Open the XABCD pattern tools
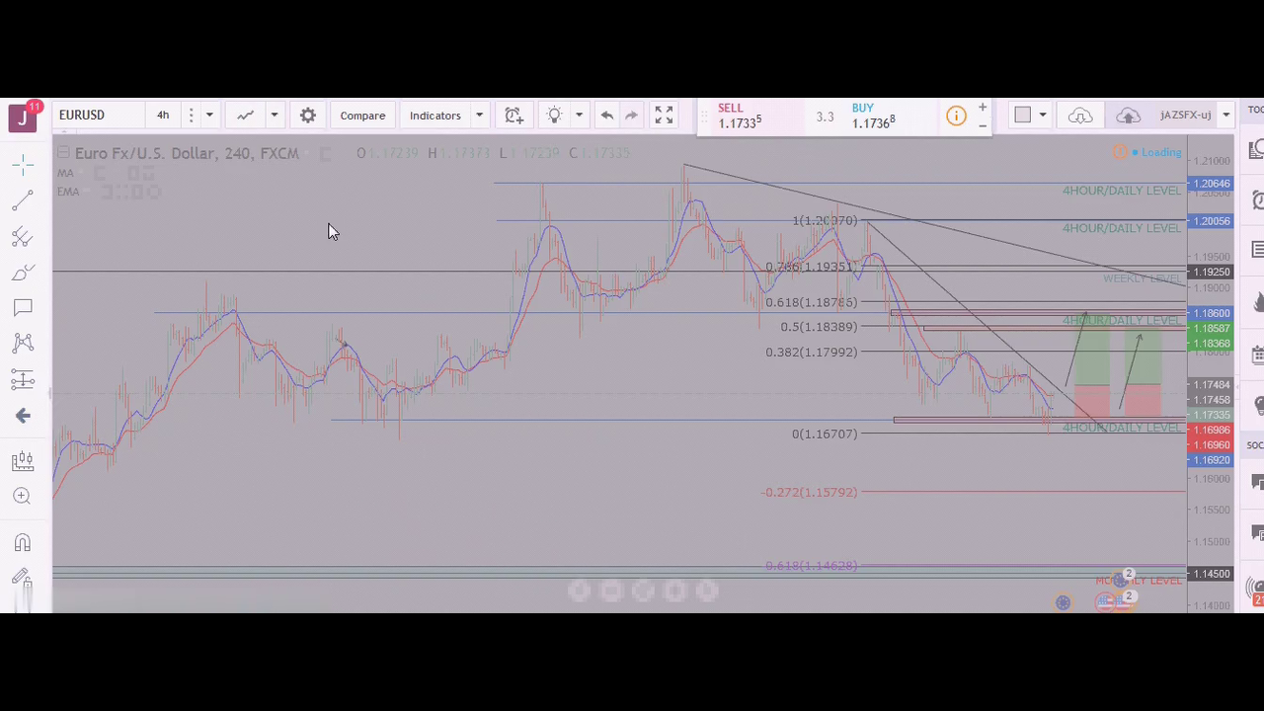Image resolution: width=1264 pixels, height=711 pixels. 23,344
